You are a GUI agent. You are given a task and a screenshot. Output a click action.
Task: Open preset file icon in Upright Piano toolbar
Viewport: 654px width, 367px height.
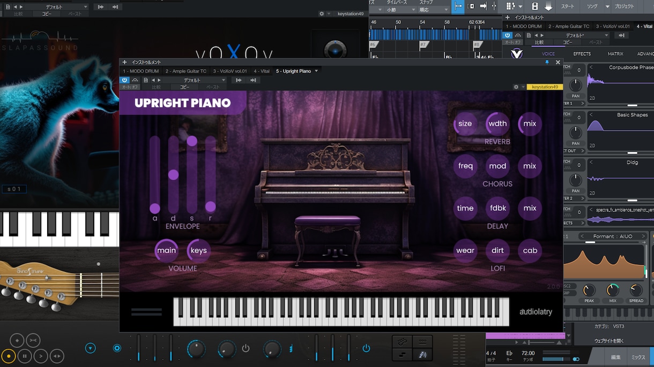pos(146,80)
